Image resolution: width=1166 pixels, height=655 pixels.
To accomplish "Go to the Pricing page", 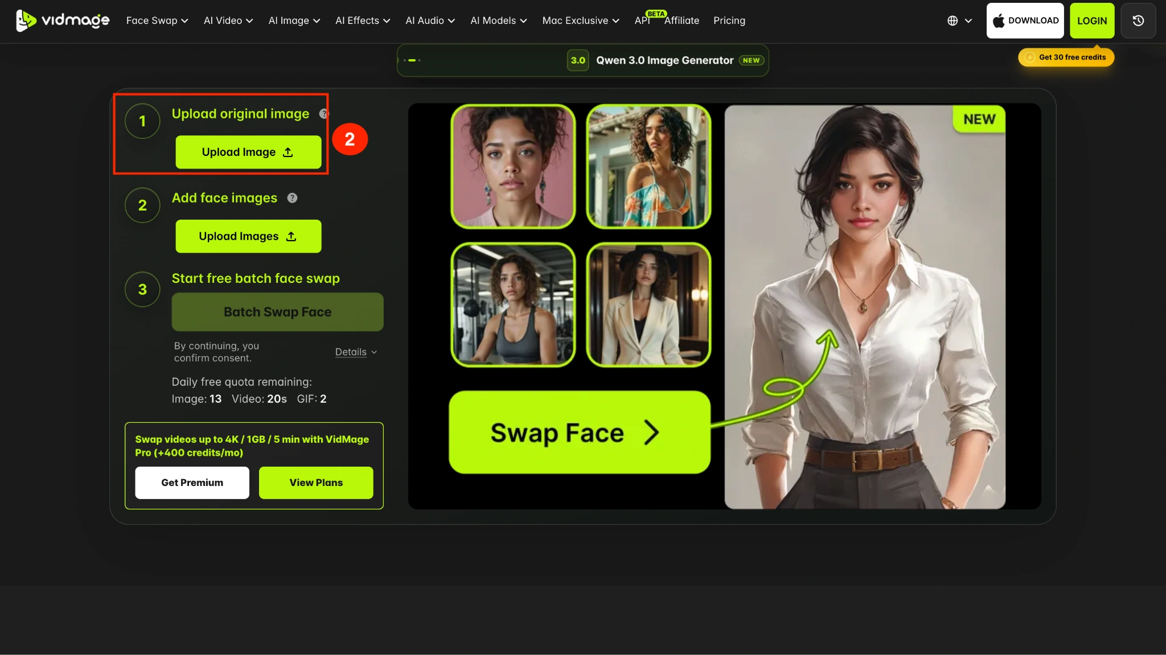I will tap(729, 20).
